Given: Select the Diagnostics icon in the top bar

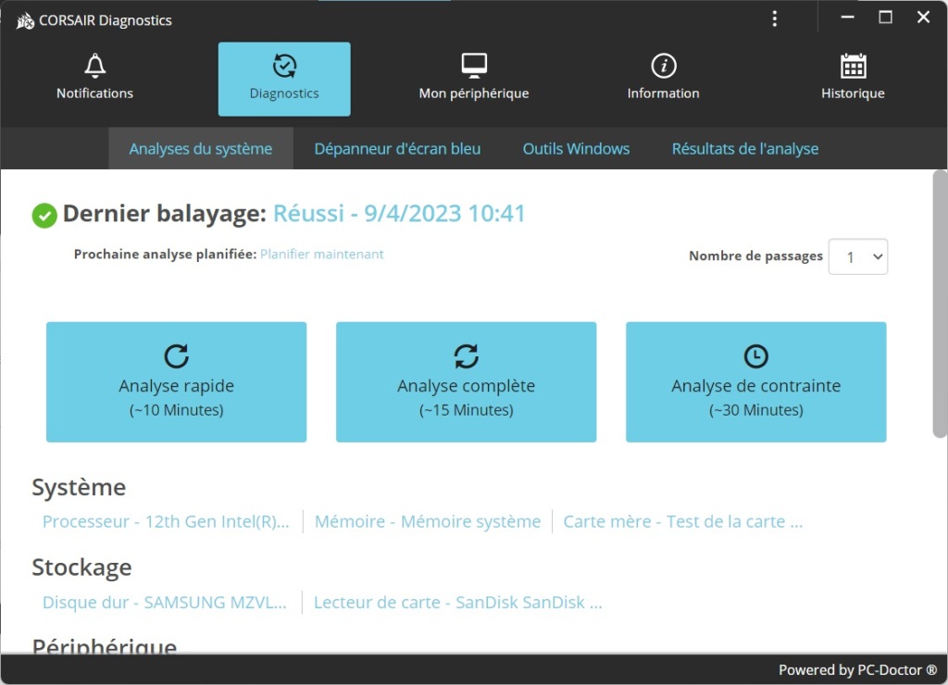Looking at the screenshot, I should 283,67.
